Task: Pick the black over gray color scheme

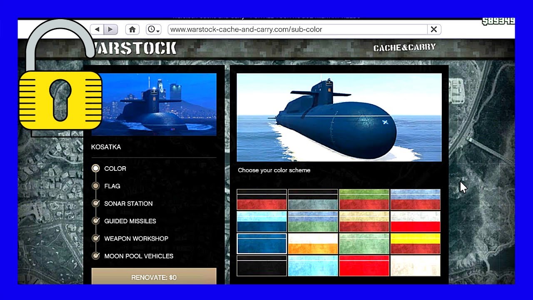Action: click(x=313, y=200)
